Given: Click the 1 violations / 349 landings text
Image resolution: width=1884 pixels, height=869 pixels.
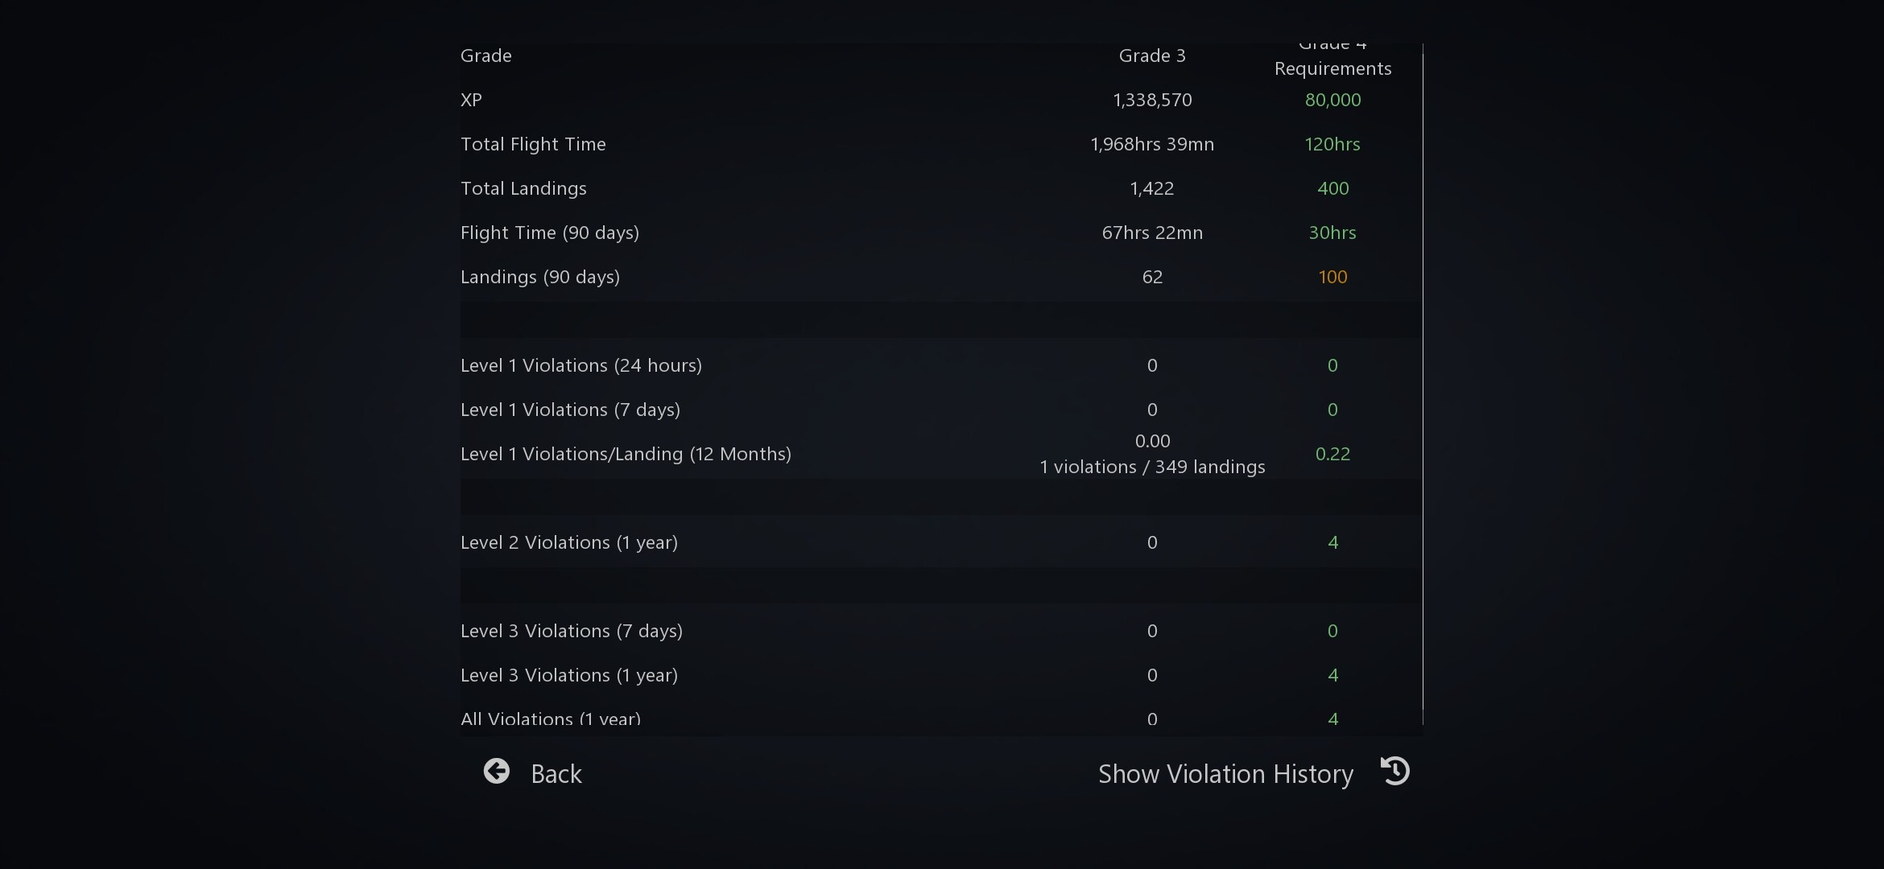Looking at the screenshot, I should pos(1152,467).
